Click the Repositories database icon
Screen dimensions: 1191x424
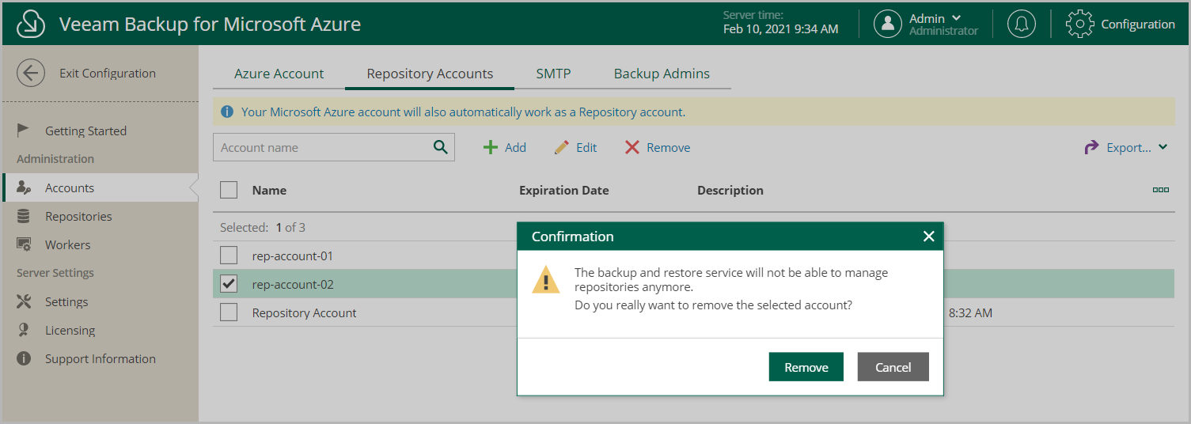24,217
